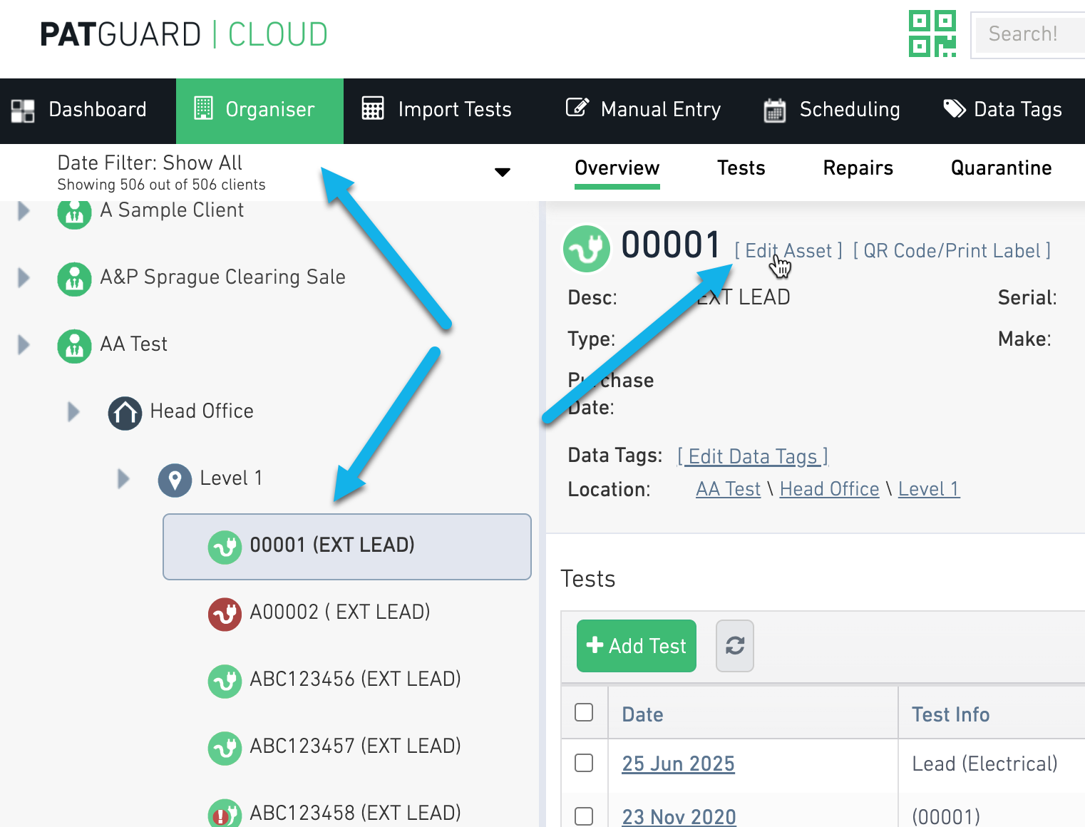The height and width of the screenshot is (827, 1085).
Task: Toggle the AA Test tree arrow
Action: coord(24,344)
